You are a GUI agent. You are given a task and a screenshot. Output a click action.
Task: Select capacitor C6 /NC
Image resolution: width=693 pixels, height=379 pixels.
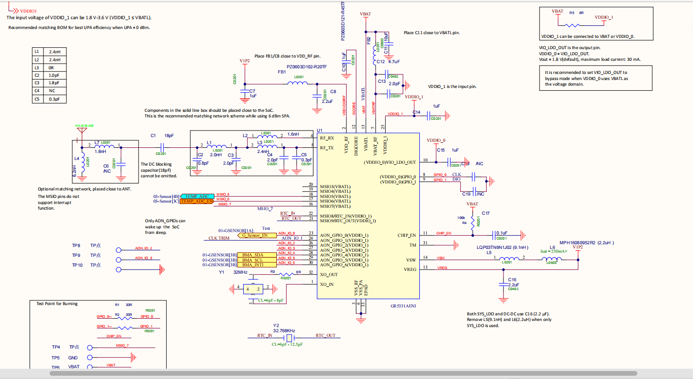point(121,164)
